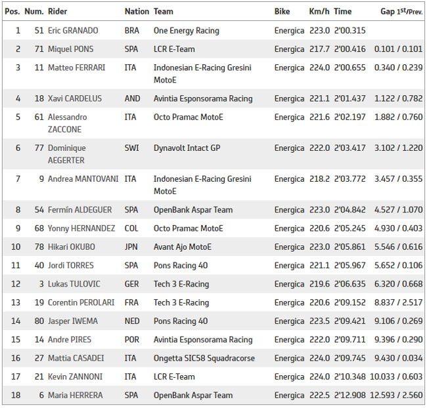427x408 pixels.
Task: Select the Km/h column header
Action: (319, 11)
